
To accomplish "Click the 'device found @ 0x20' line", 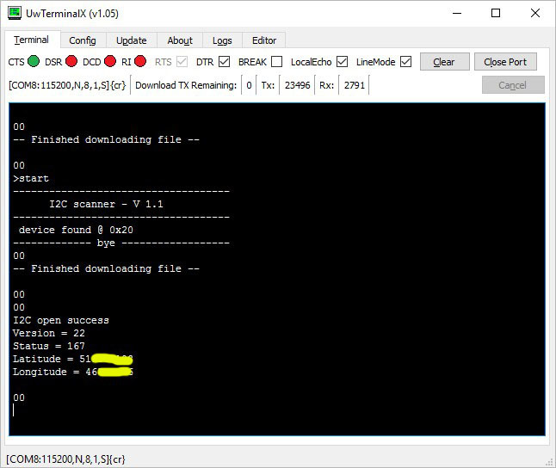I will [x=76, y=230].
